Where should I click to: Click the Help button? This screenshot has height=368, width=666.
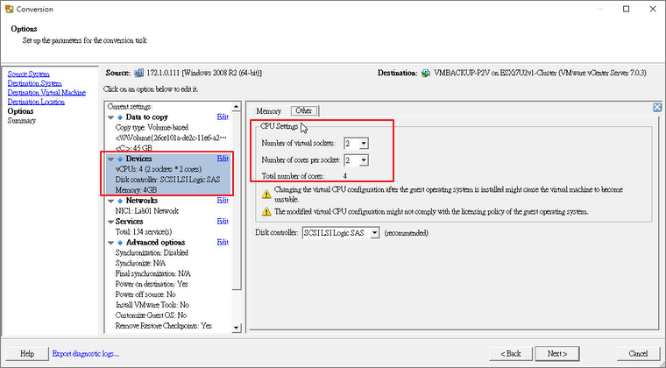pos(27,354)
